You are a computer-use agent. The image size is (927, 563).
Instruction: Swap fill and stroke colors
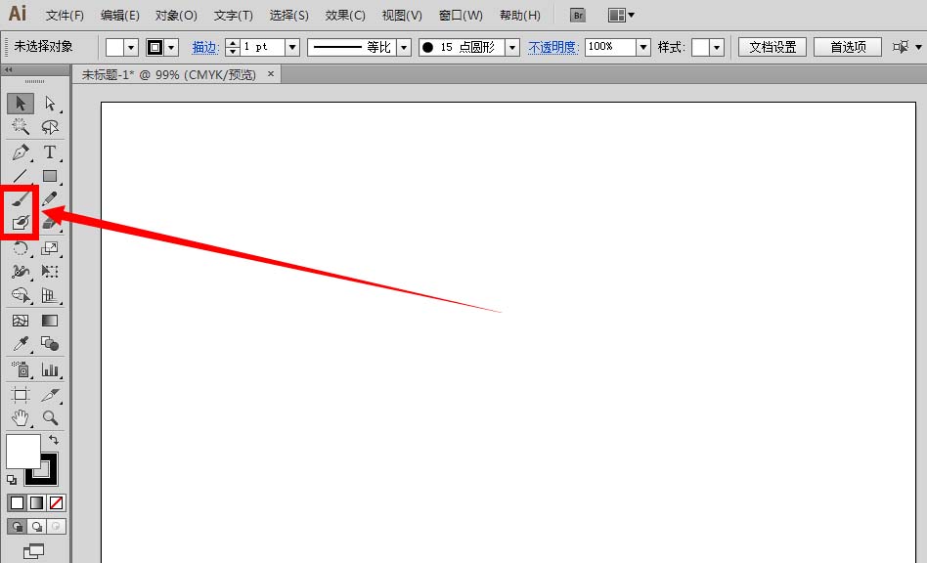[x=54, y=440]
